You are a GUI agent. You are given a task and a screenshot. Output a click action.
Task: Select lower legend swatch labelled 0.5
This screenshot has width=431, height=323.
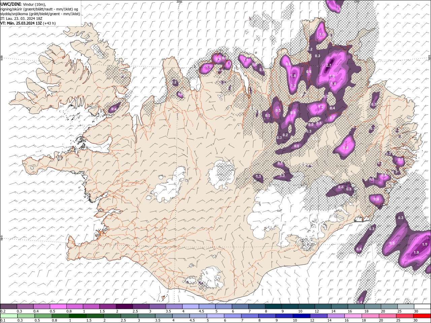pos(43,316)
